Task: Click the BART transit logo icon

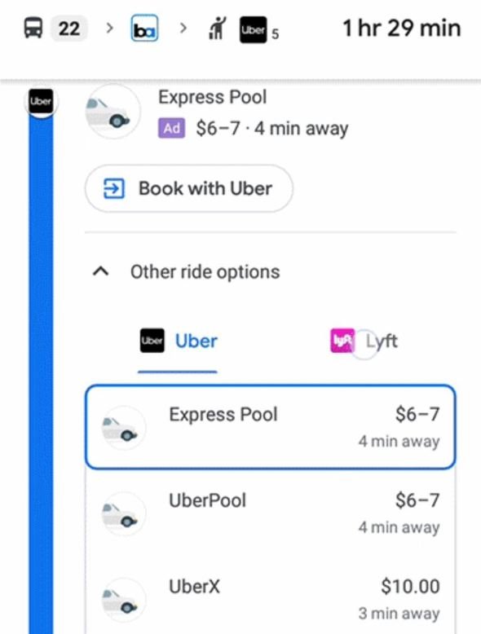Action: click(x=144, y=29)
